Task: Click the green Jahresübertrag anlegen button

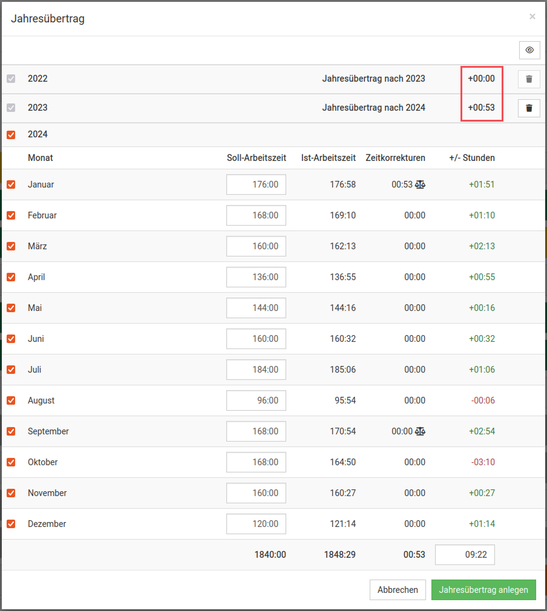Action: tap(483, 590)
